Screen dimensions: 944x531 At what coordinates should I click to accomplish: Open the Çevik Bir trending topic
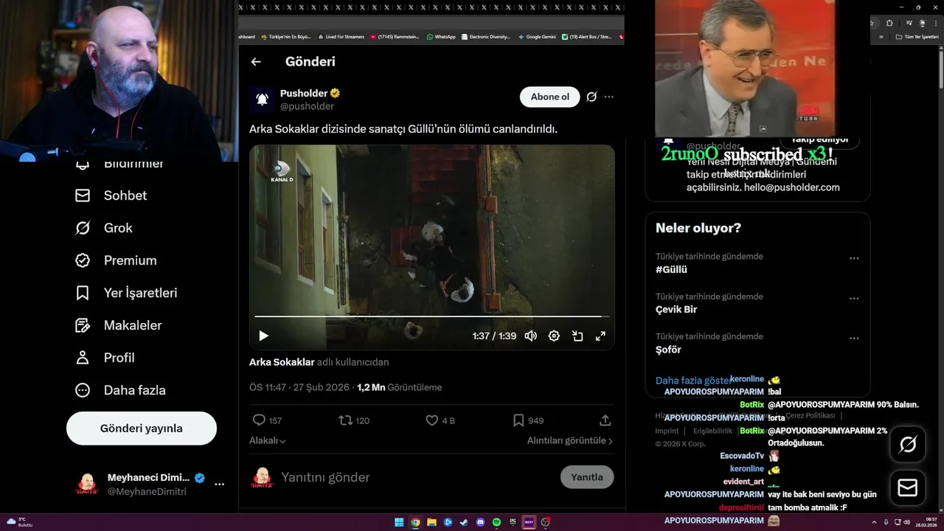click(x=676, y=310)
